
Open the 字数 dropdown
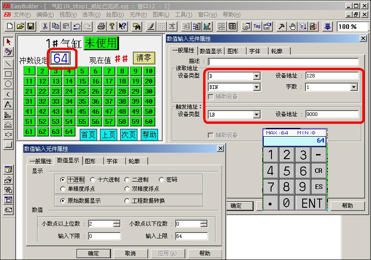pyautogui.click(x=354, y=87)
